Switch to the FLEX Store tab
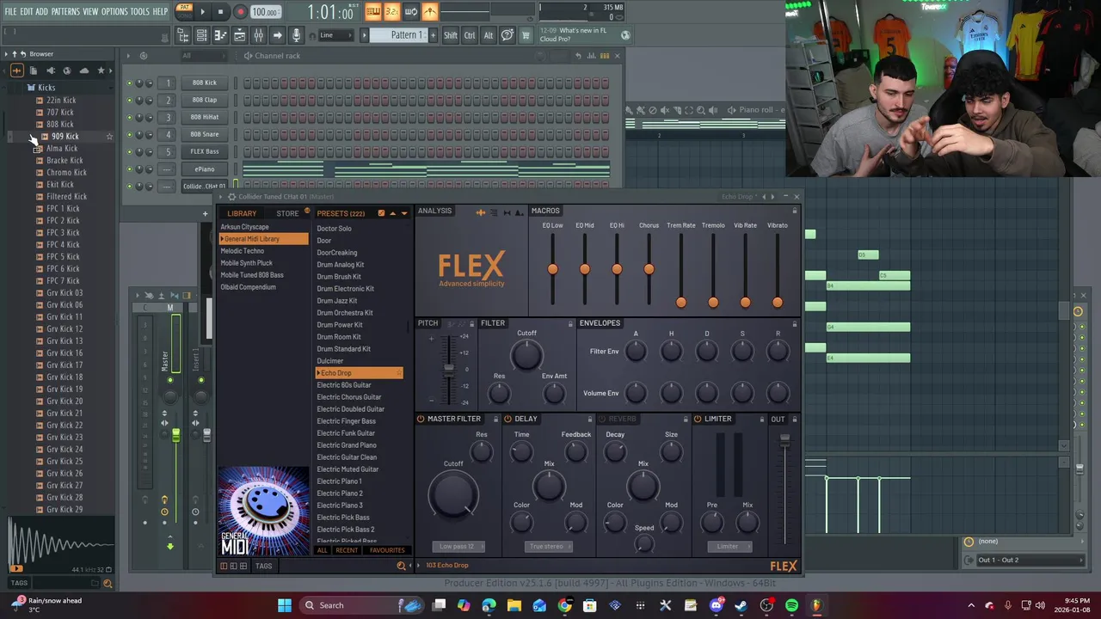Image resolution: width=1101 pixels, height=619 pixels. 287,213
